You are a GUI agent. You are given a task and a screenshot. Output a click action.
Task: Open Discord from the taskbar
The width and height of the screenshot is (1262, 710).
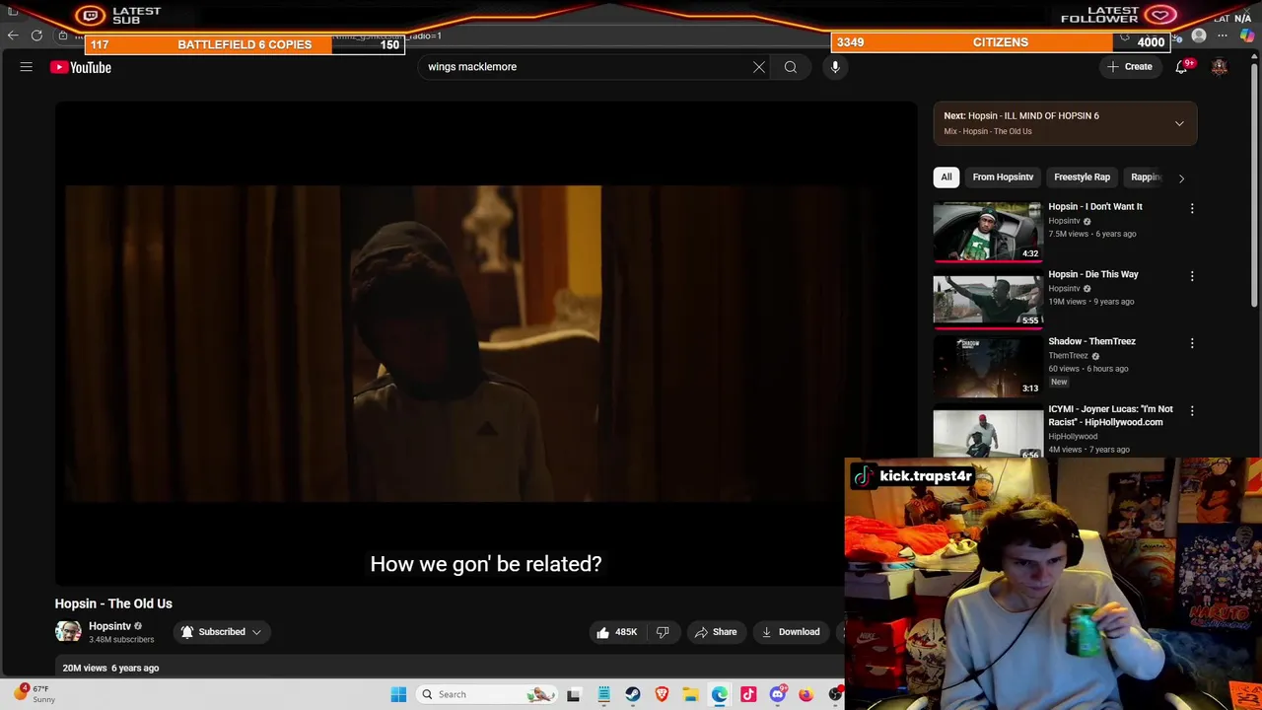tap(777, 694)
